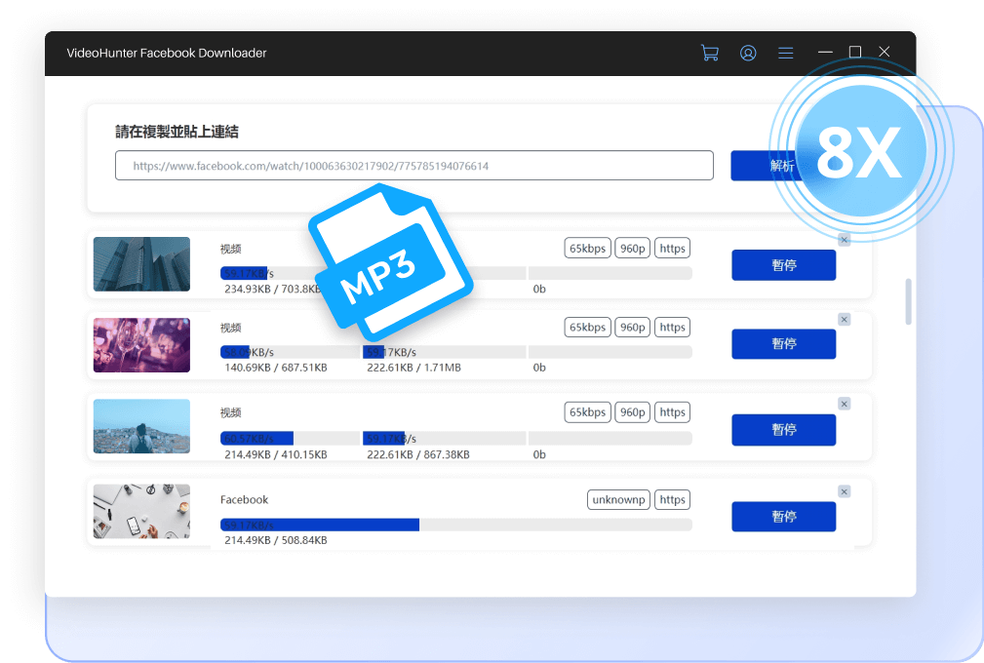Pause the purple glasses video download
Screen dimensions: 984x663
(x=784, y=344)
